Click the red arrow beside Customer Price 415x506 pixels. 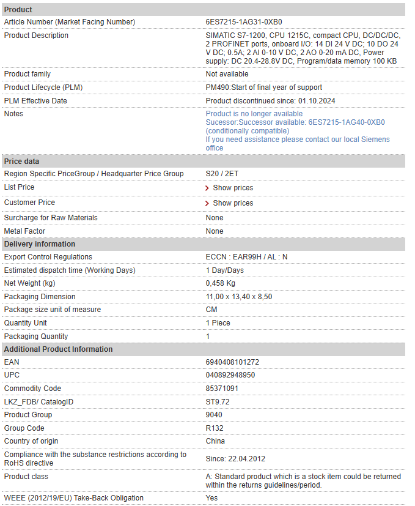pos(207,203)
